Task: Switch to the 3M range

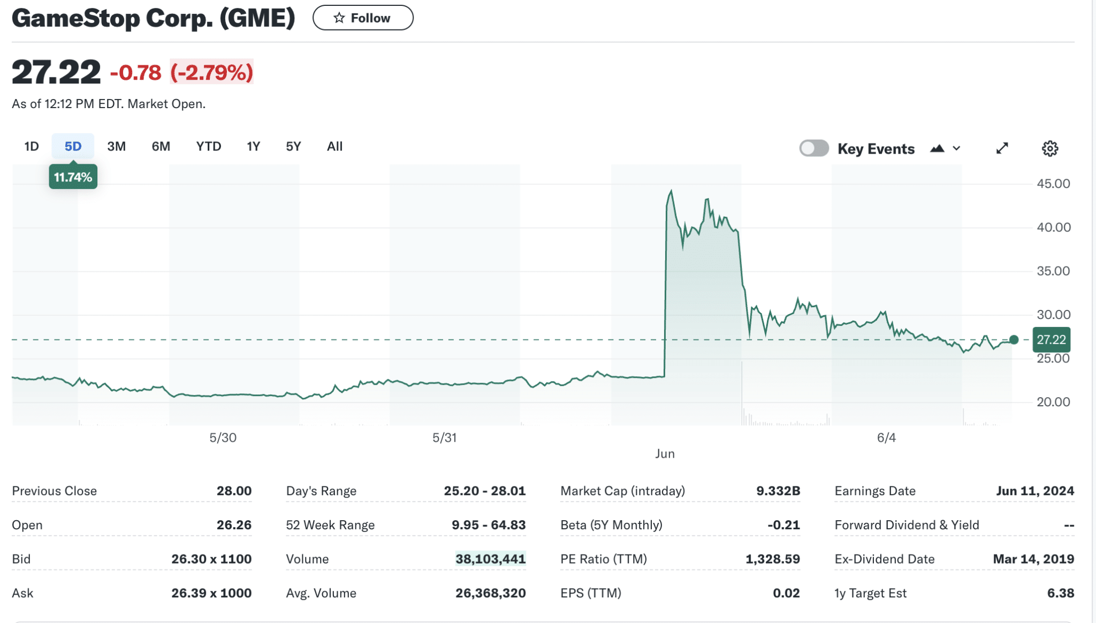Action: 117,146
